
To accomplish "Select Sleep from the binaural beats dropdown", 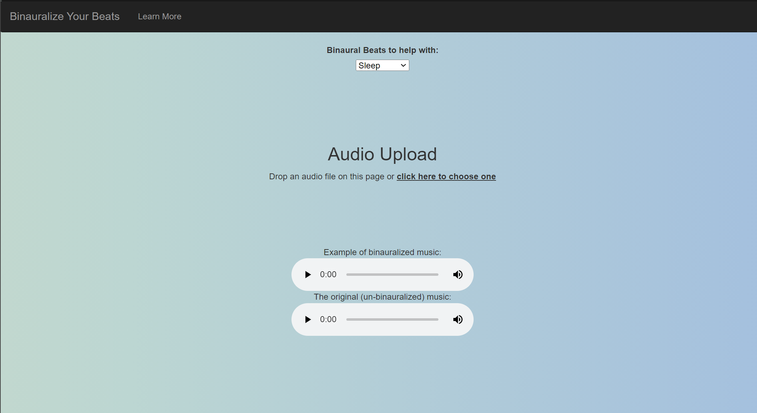I will coord(381,65).
